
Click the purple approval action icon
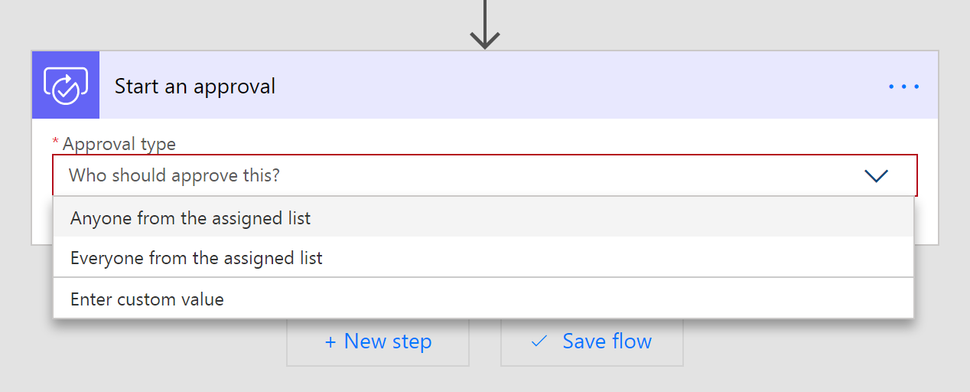click(x=66, y=85)
